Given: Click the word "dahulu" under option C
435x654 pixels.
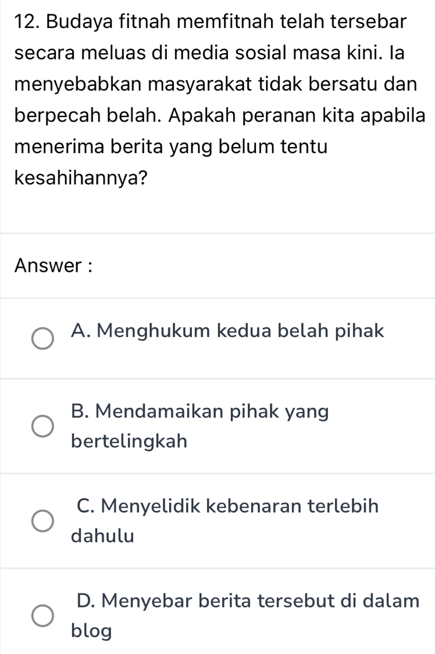Looking at the screenshot, I should (x=103, y=536).
